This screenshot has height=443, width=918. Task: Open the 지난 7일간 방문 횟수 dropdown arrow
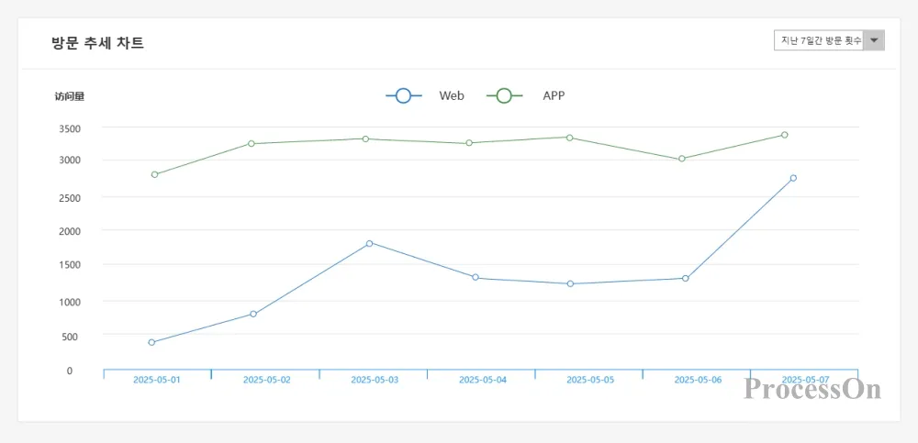click(x=875, y=40)
